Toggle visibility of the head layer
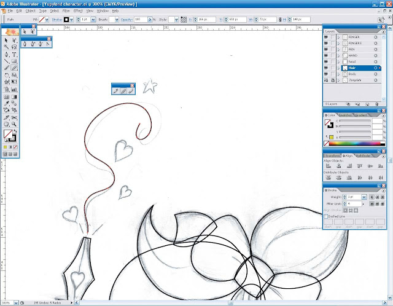 pyautogui.click(x=326, y=61)
